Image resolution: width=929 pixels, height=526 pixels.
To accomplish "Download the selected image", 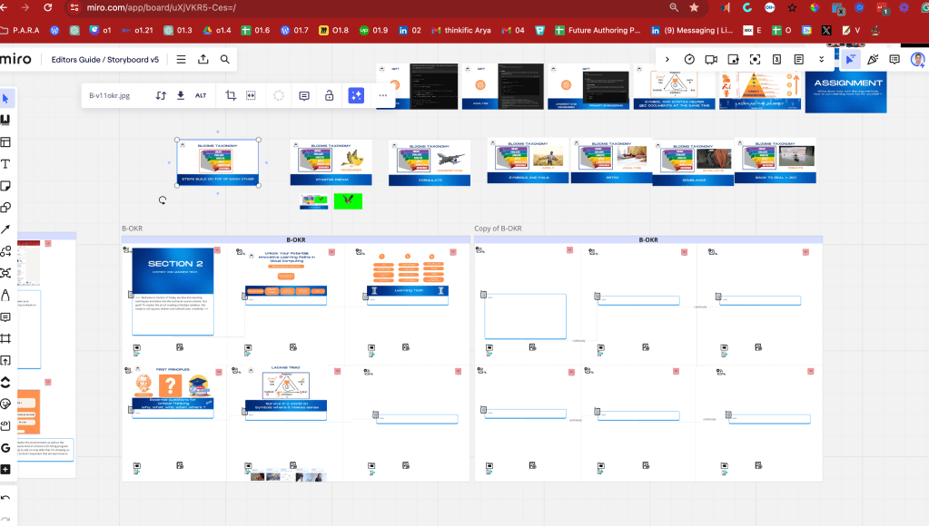I will click(x=181, y=95).
